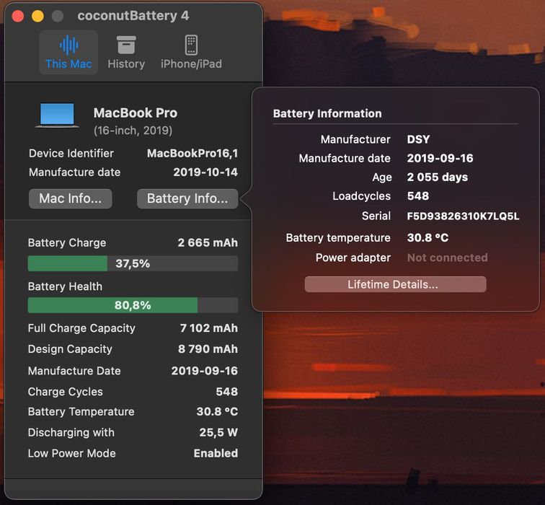Click the Battery Info... button

tap(187, 198)
